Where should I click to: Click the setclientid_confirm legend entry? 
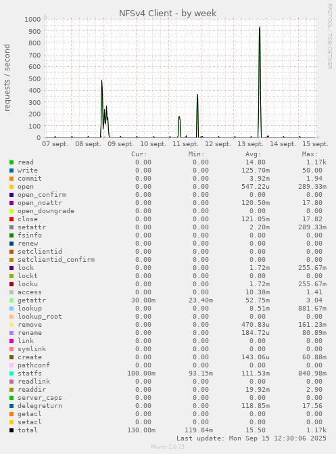click(x=56, y=260)
